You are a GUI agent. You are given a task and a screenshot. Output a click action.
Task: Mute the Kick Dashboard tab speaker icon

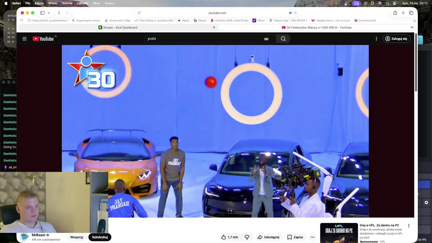pos(214,28)
